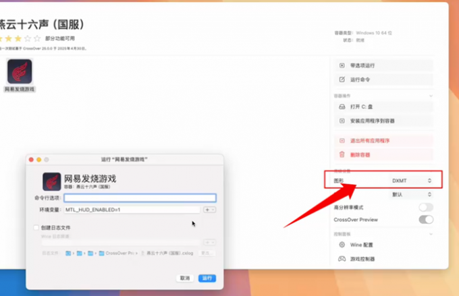459x296 pixels.
Task: Click the 删除容器 button
Action: 383,154
